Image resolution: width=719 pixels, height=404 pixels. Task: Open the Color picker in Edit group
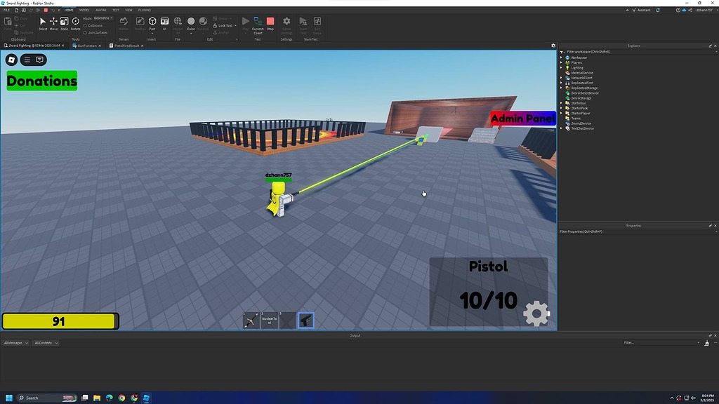[x=191, y=24]
